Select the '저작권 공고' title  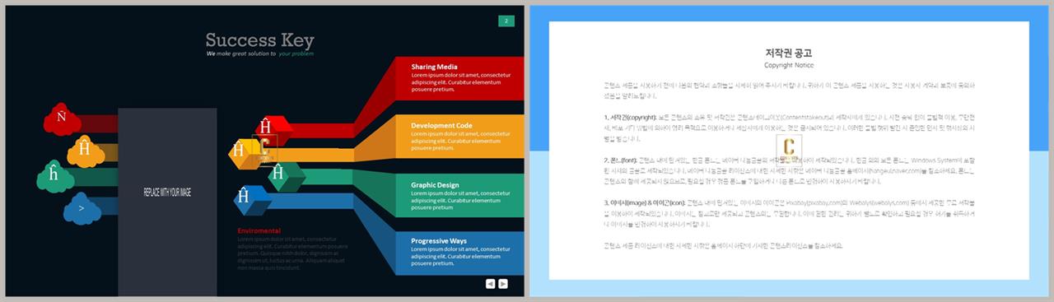tap(789, 53)
